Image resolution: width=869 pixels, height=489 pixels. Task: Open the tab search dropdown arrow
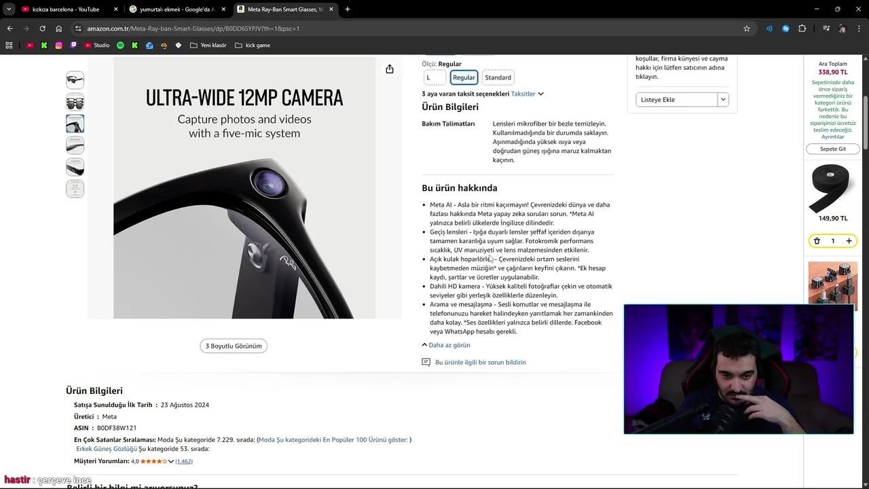(x=9, y=10)
